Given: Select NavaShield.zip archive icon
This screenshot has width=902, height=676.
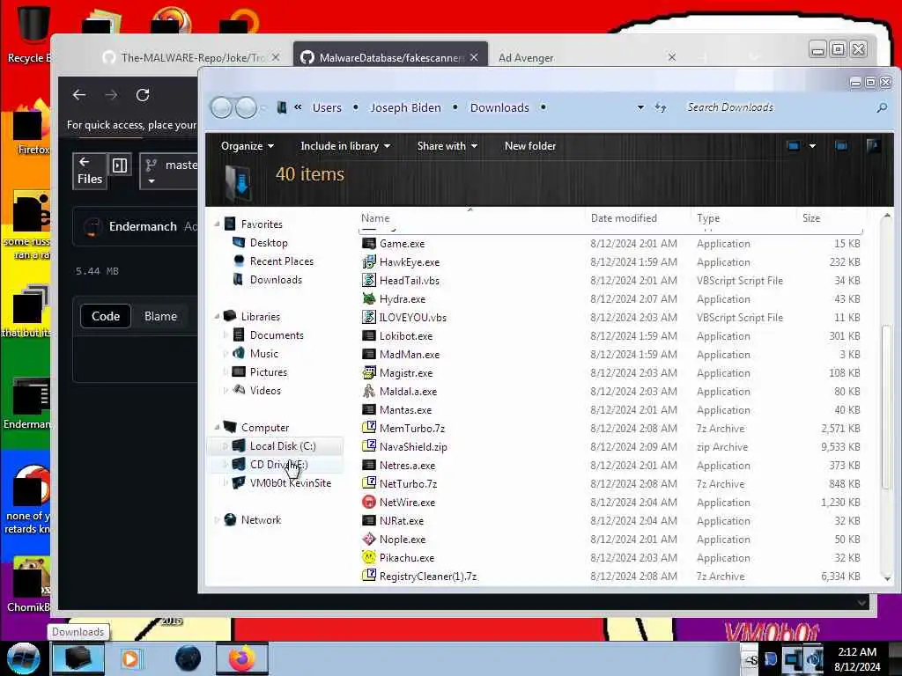Looking at the screenshot, I should tap(369, 446).
